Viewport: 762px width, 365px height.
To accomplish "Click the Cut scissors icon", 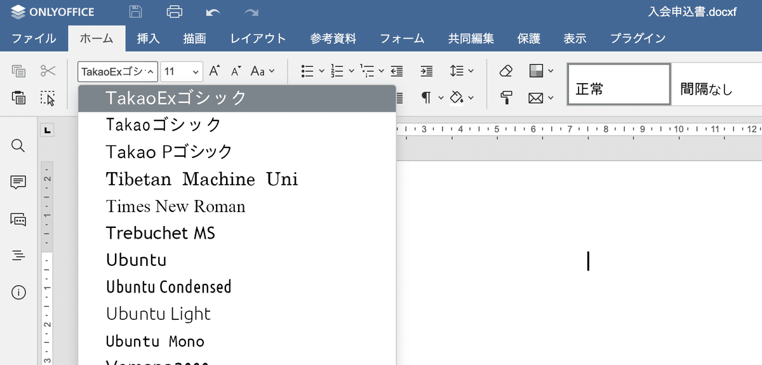I will coord(48,71).
